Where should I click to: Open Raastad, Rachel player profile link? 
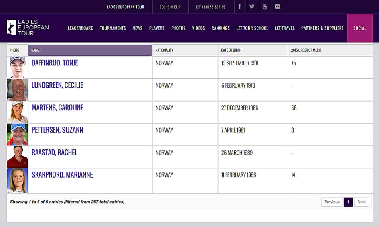pyautogui.click(x=54, y=153)
